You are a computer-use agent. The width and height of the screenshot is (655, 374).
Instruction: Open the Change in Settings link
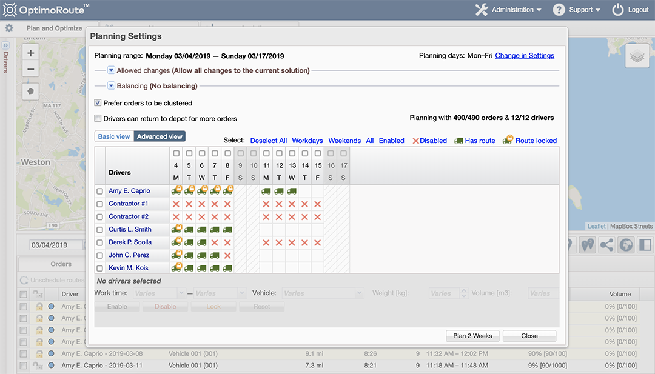point(525,55)
